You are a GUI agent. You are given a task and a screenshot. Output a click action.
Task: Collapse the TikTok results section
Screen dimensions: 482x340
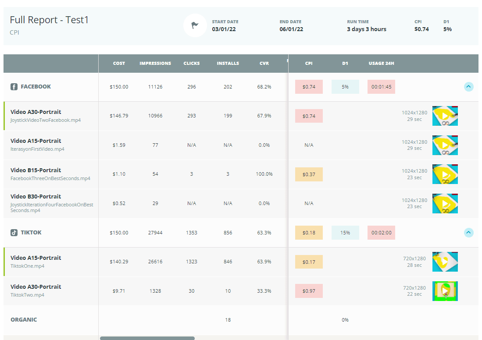tap(469, 233)
